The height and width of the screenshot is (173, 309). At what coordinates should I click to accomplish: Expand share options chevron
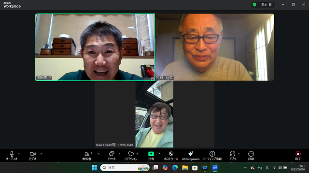159,154
